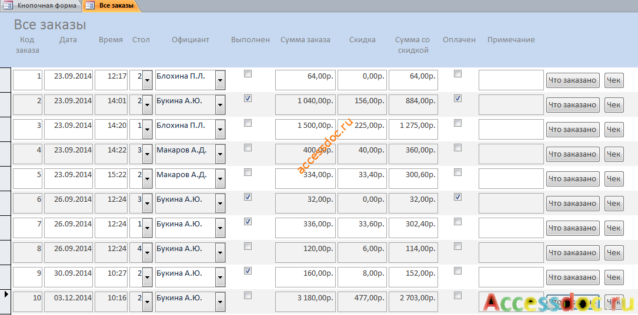
Task: Click the Примечание field for order 3
Action: click(511, 129)
